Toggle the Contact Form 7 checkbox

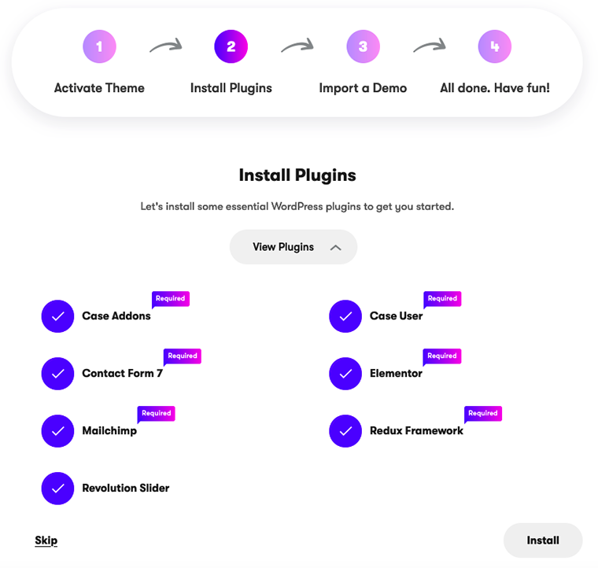57,374
